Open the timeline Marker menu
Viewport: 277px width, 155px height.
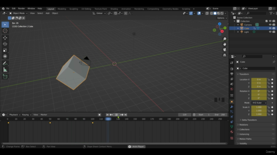click(x=44, y=115)
